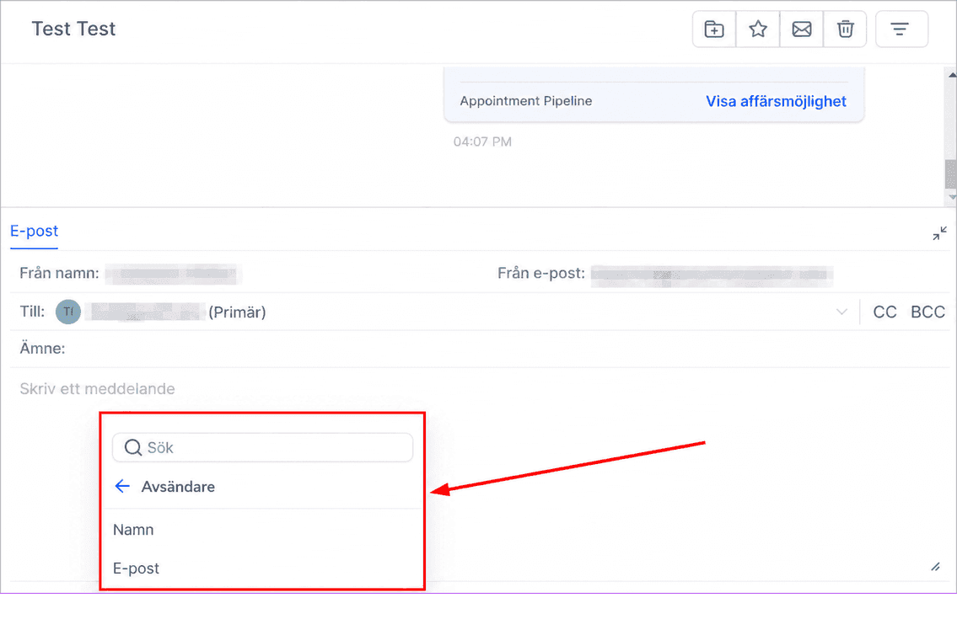957x619 pixels.
Task: Mark conversation as unread with envelope icon
Action: [801, 29]
